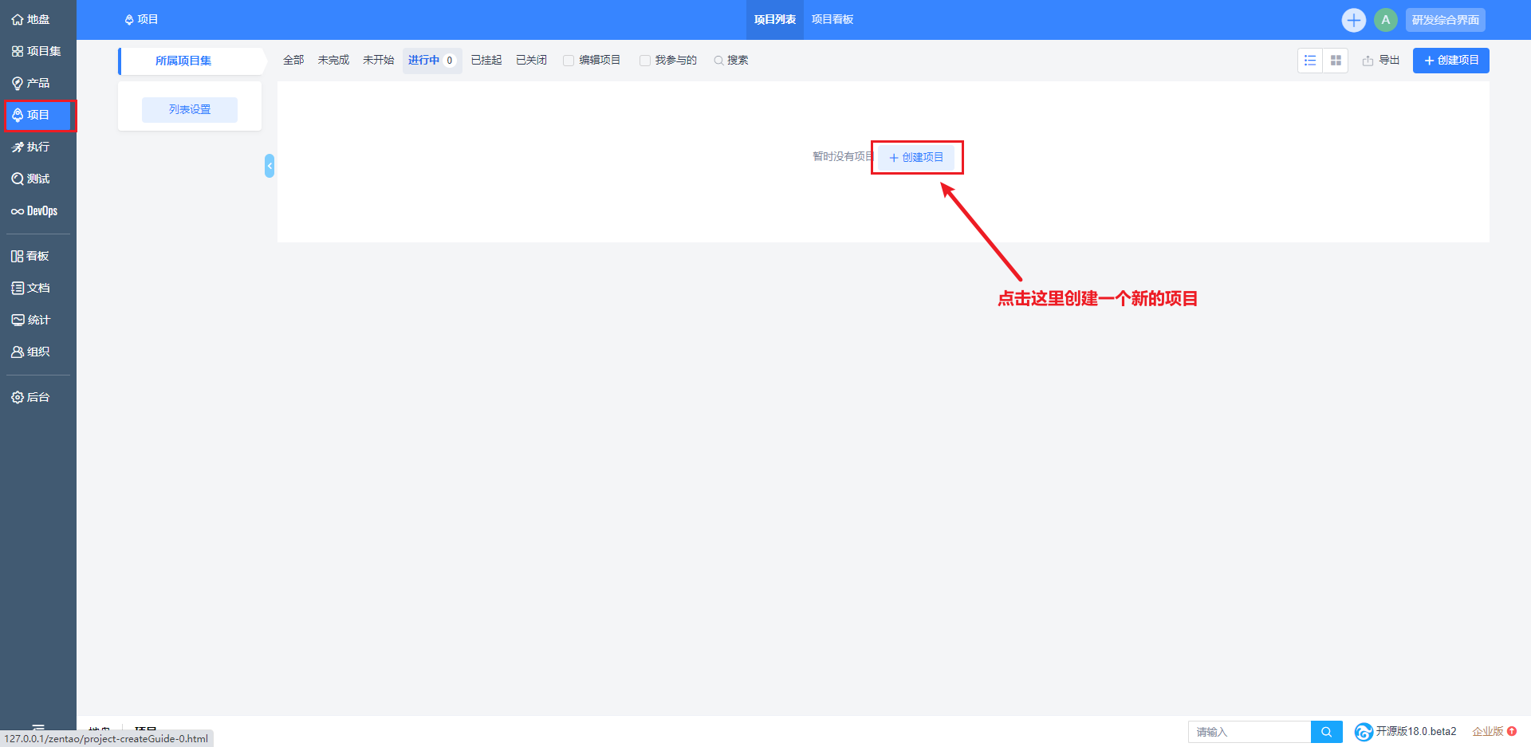Click 创建项目 in the empty list area

pyautogui.click(x=916, y=157)
